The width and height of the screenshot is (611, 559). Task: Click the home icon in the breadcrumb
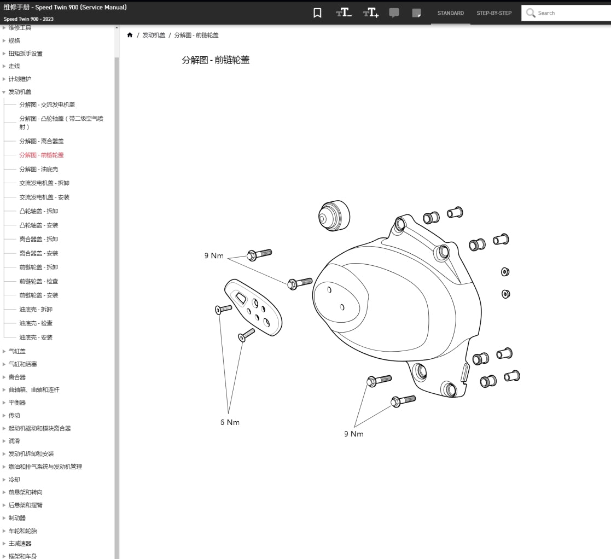click(x=130, y=34)
